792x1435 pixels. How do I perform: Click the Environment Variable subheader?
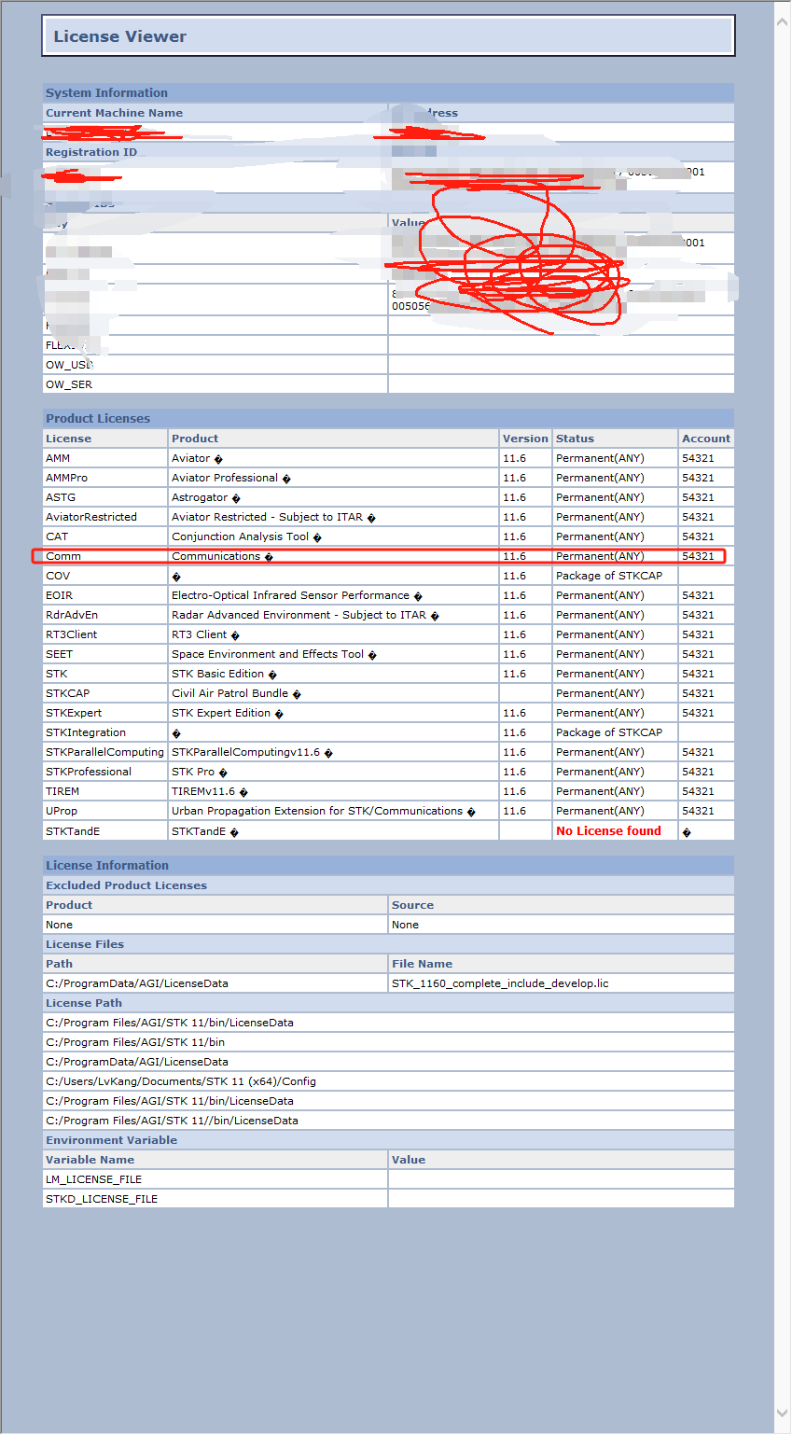(388, 1140)
